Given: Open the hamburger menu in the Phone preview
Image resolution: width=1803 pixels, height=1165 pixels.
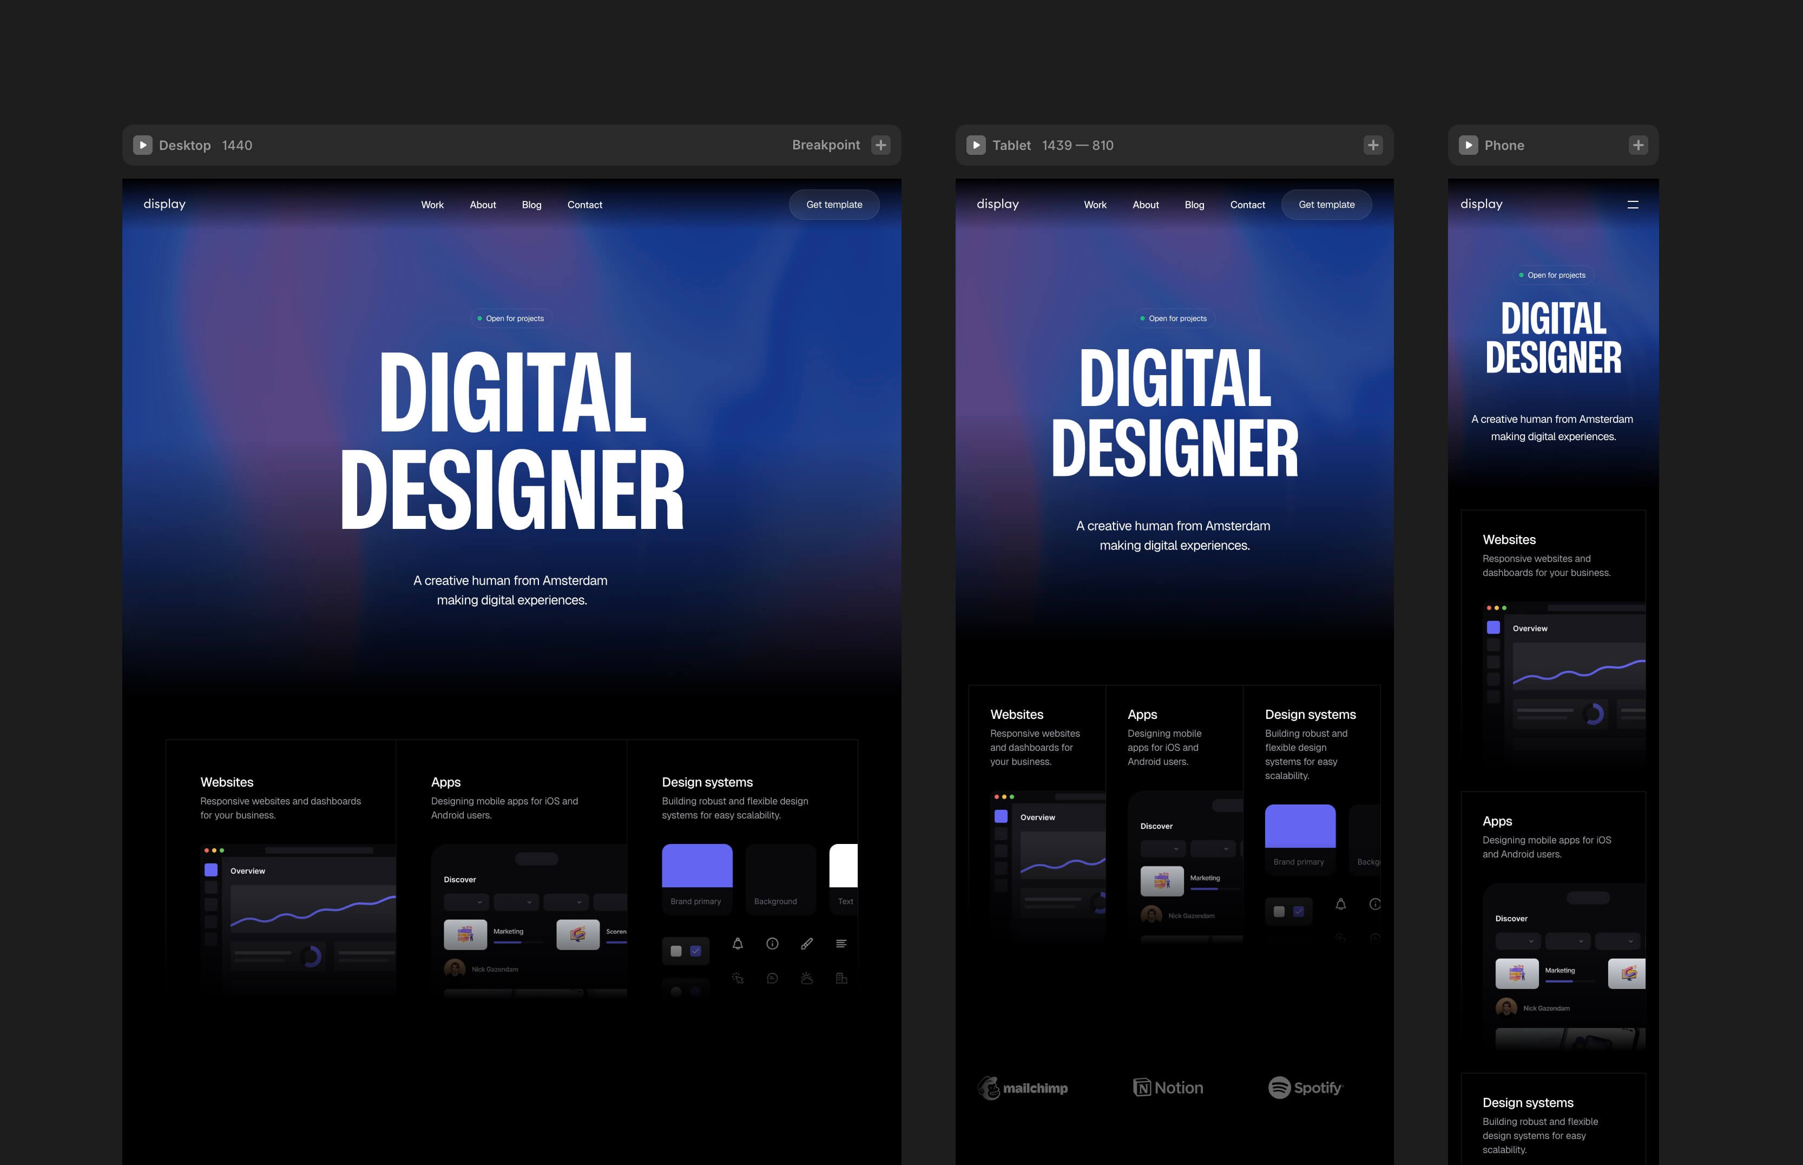Looking at the screenshot, I should pos(1633,204).
